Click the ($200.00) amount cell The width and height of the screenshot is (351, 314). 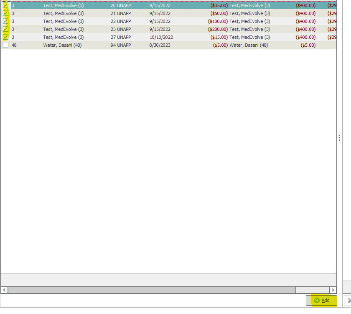[x=217, y=29]
